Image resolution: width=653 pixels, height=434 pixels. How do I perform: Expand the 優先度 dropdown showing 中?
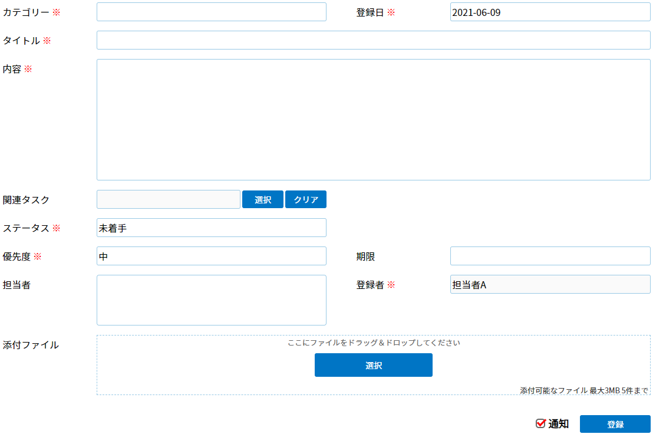point(211,256)
